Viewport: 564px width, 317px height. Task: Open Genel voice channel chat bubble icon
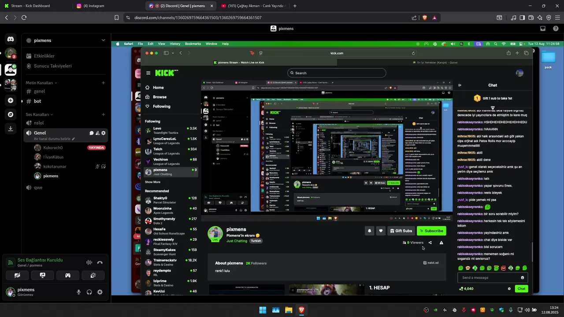click(92, 133)
